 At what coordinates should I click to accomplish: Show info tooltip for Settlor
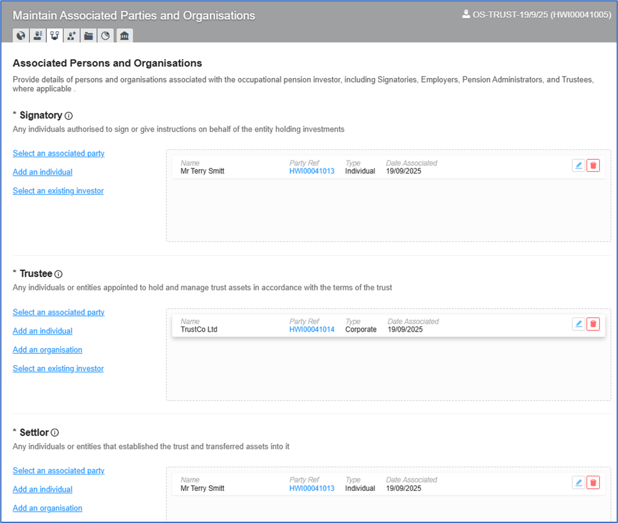coord(55,433)
